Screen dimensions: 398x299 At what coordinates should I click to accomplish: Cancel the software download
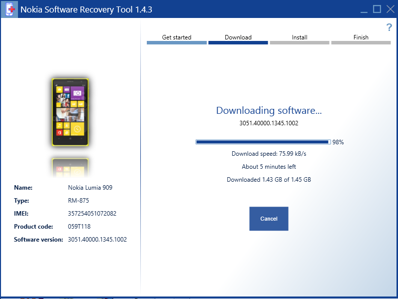click(x=269, y=219)
